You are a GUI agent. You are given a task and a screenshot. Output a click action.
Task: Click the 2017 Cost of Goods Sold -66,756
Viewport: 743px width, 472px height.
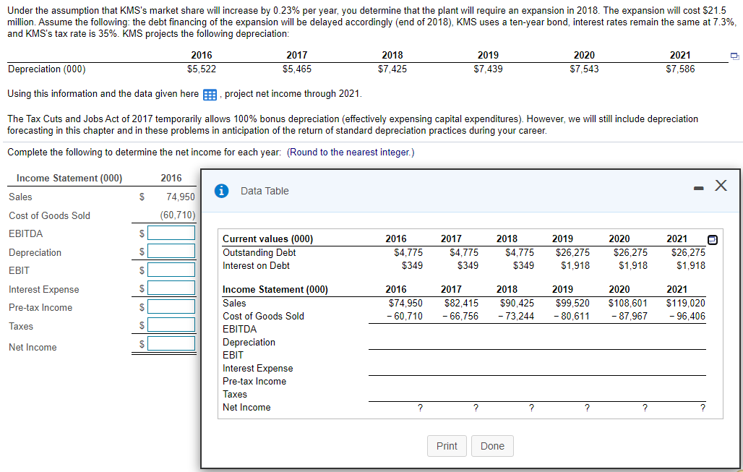pyautogui.click(x=460, y=316)
